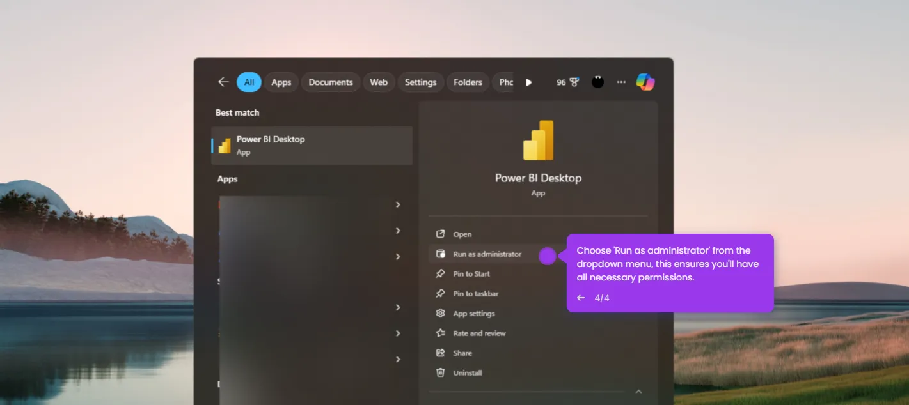The width and height of the screenshot is (909, 405).
Task: Click the large Power BI Desktop logo
Action: click(538, 140)
